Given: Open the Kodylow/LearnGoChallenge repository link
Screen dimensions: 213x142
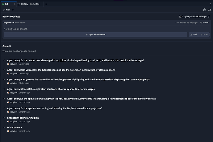Looking at the screenshot, I should tap(195, 16).
